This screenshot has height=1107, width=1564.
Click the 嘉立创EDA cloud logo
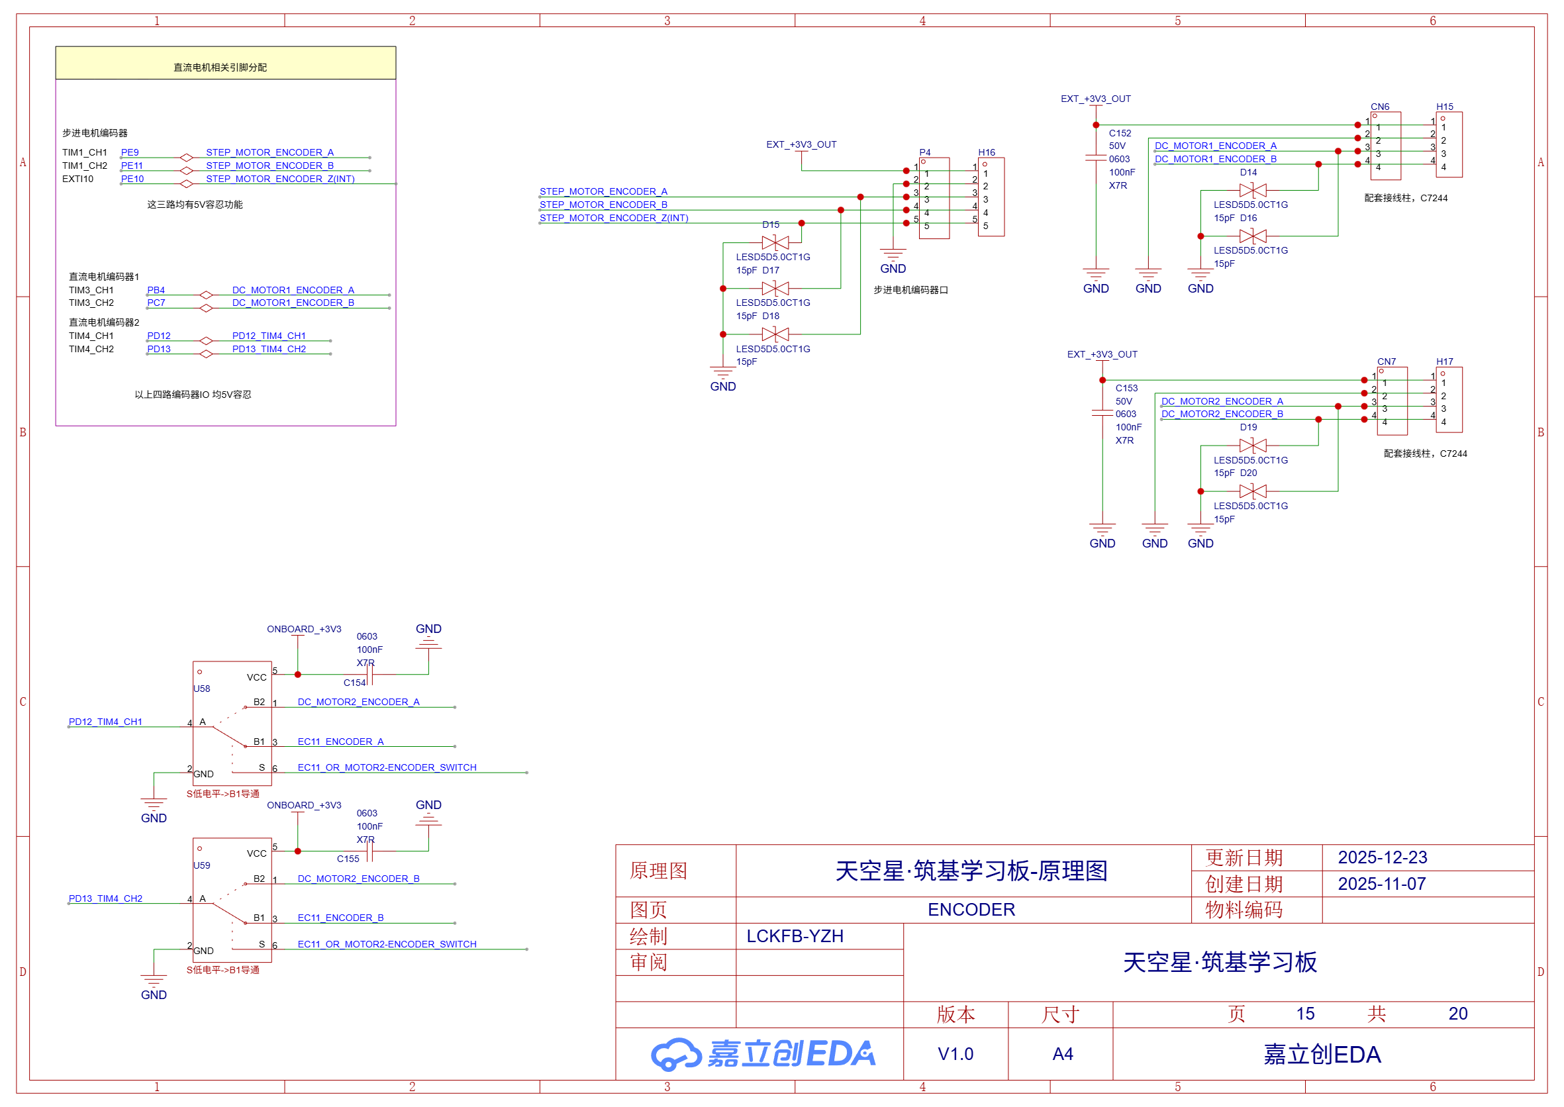click(x=760, y=1053)
